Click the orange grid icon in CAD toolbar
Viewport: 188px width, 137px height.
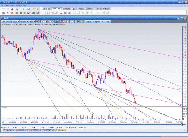66,22
